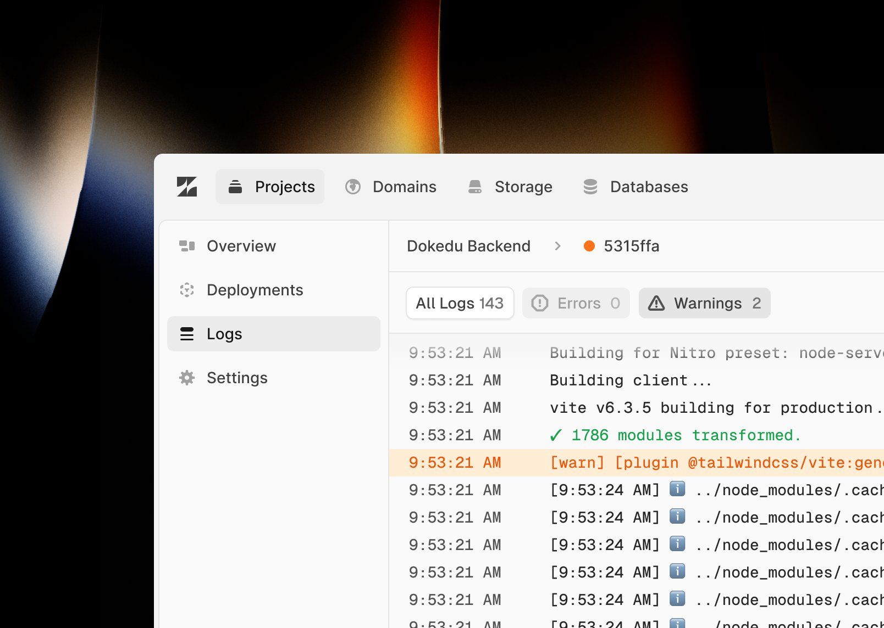
Task: Click the Storage drive icon
Action: click(x=475, y=187)
